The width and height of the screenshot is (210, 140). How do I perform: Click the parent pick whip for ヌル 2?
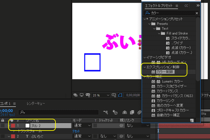(121, 126)
